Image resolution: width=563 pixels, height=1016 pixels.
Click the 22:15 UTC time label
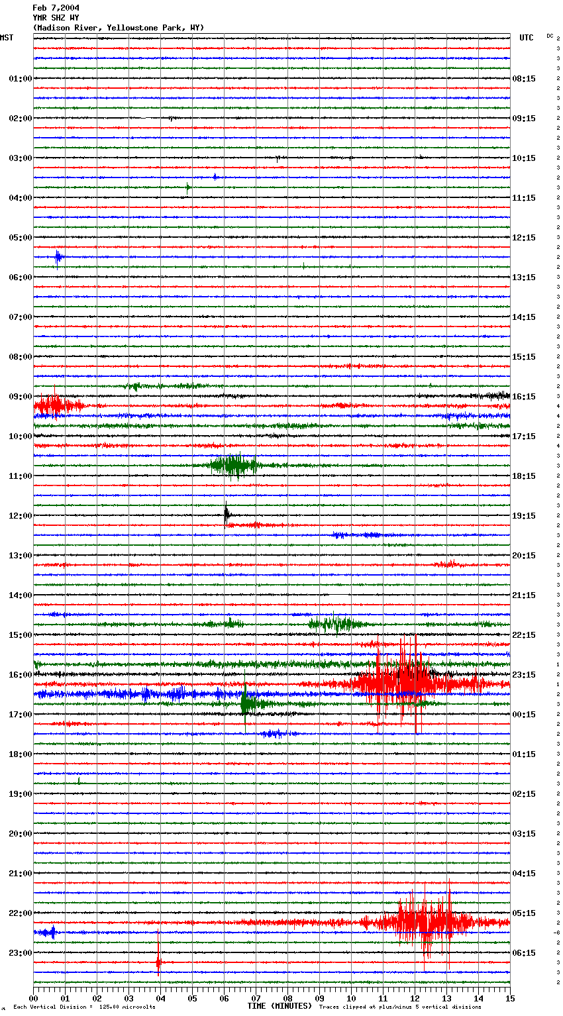[x=524, y=635]
